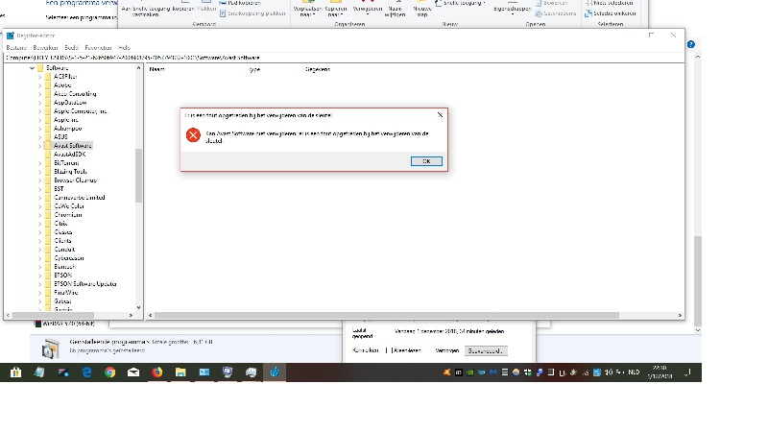Viewport: 768px width, 432px height.
Task: Open Google Chrome from the taskbar
Action: tap(109, 372)
